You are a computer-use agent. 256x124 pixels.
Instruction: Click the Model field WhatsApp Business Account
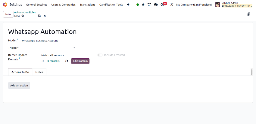pos(40,41)
